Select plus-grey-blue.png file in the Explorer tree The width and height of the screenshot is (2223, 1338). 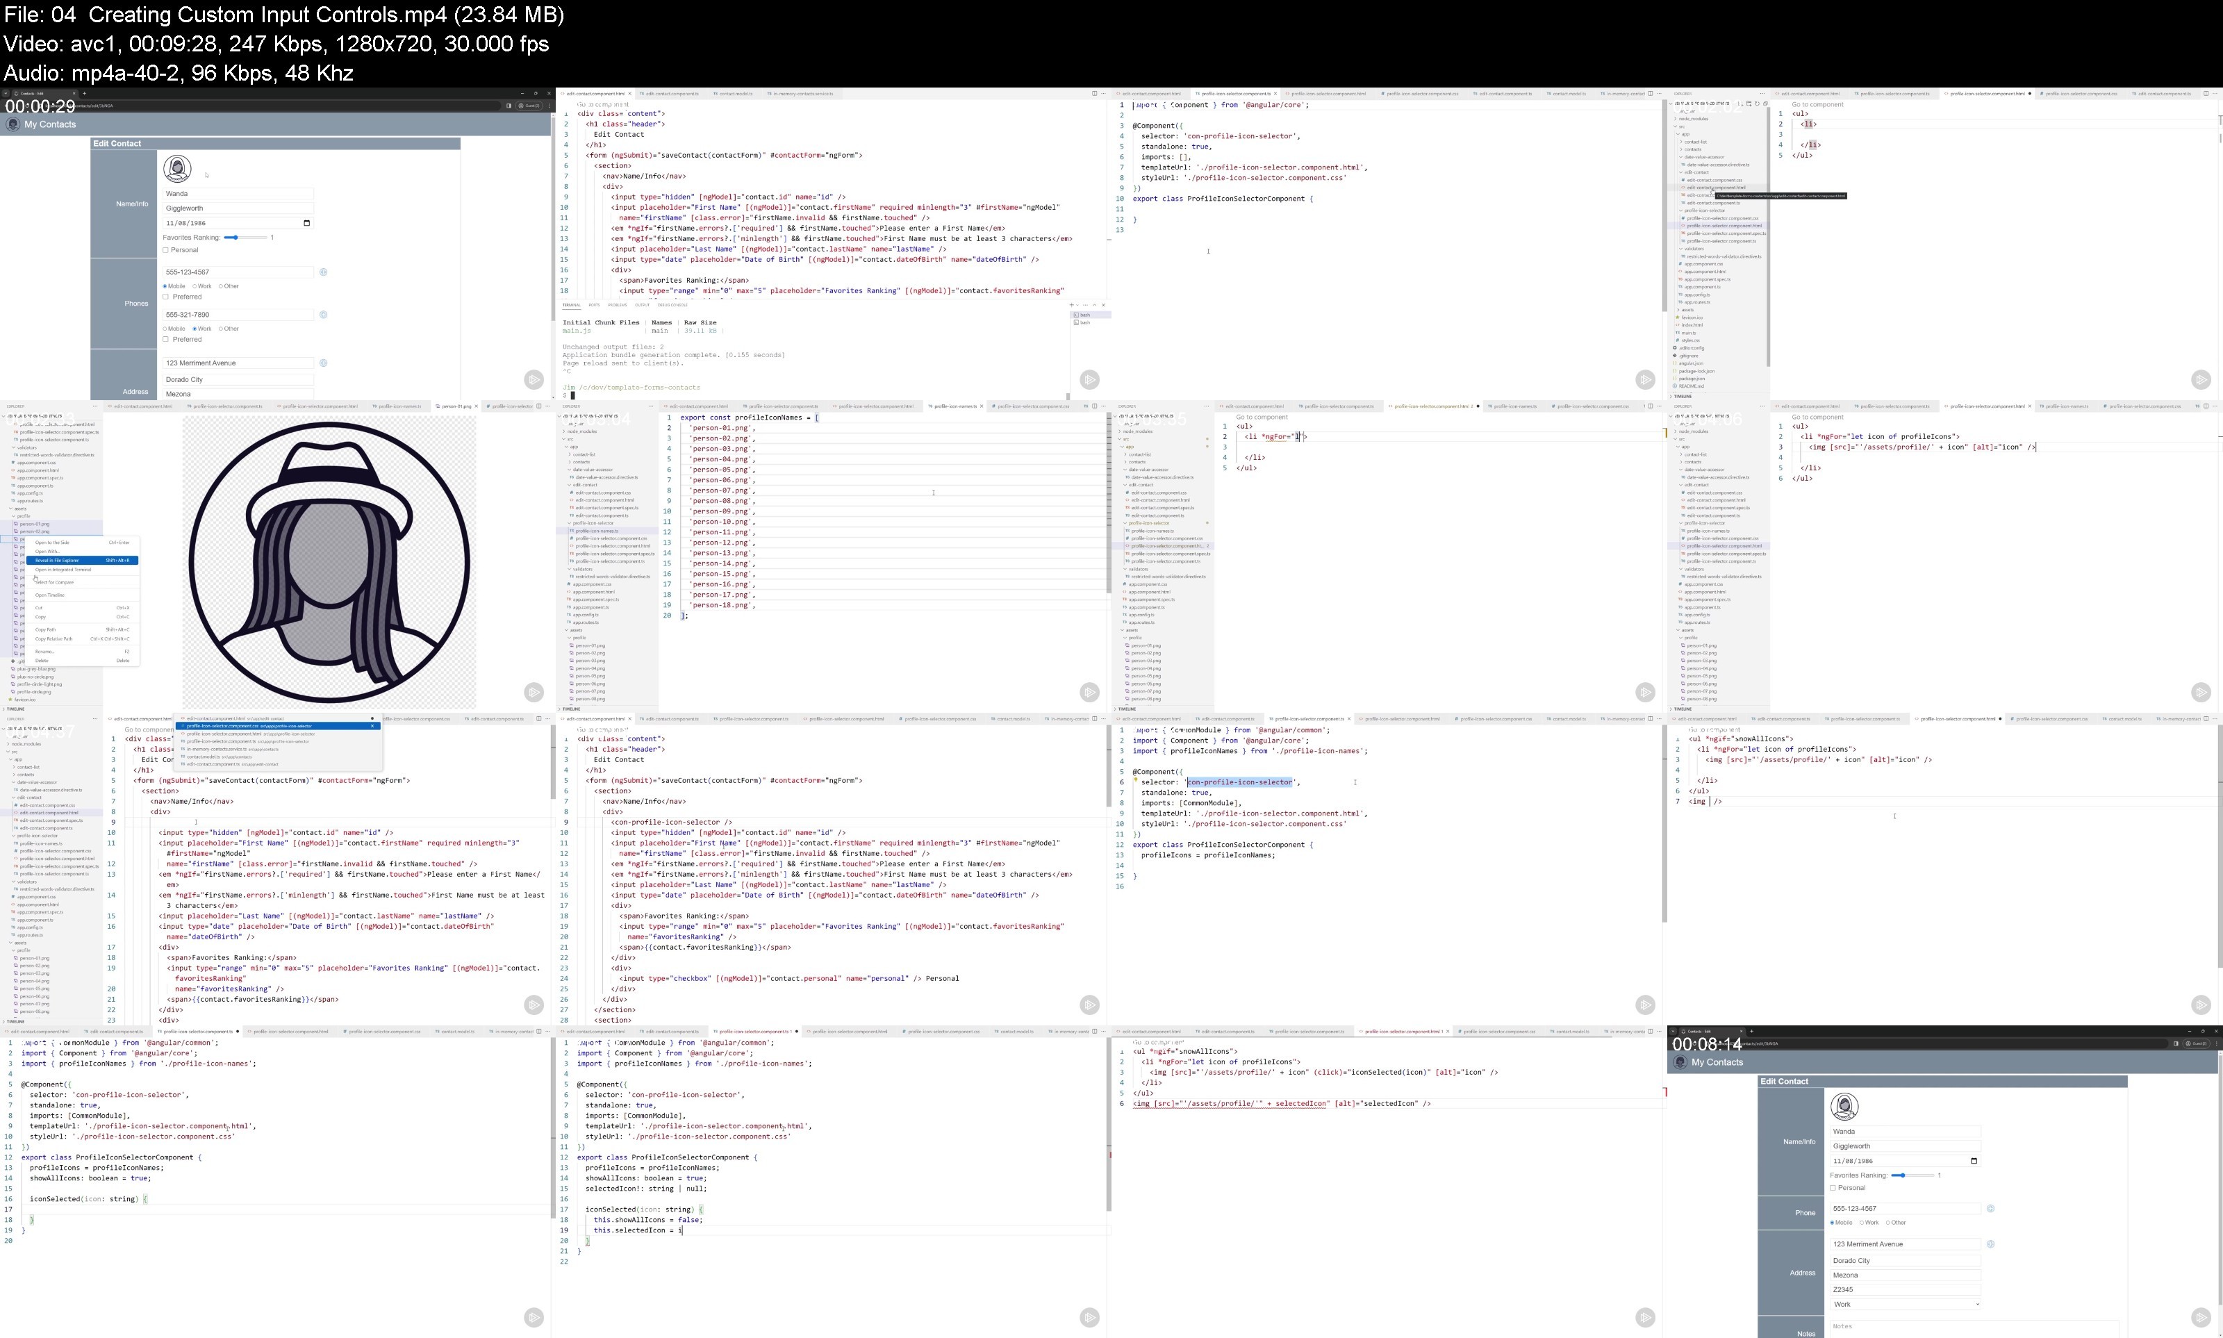[36, 669]
